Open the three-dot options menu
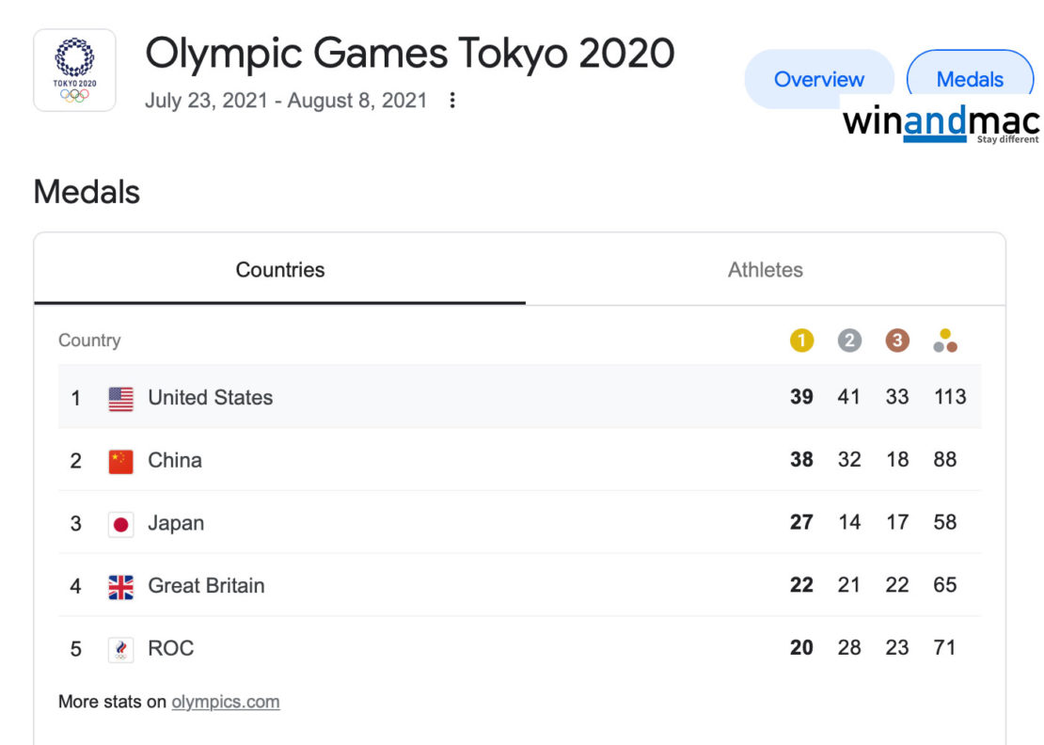1044x745 pixels. click(452, 101)
